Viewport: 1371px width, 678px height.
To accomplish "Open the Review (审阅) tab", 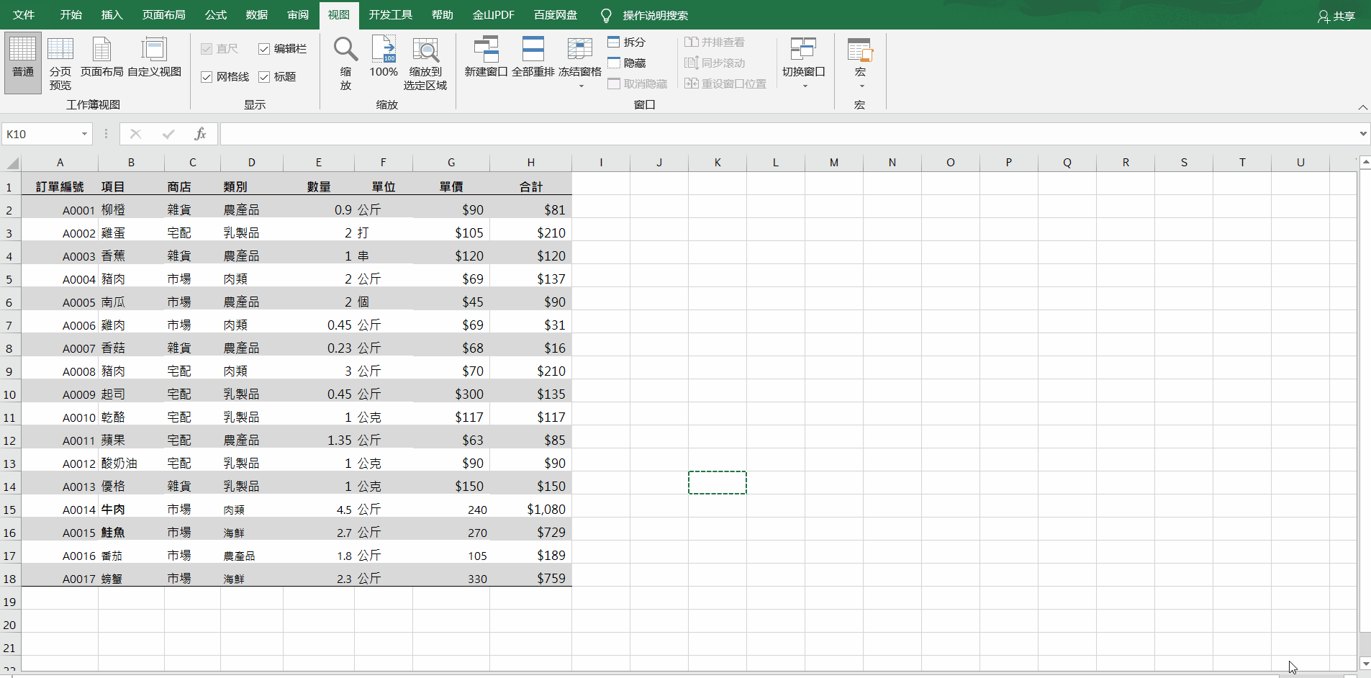I will [x=297, y=15].
